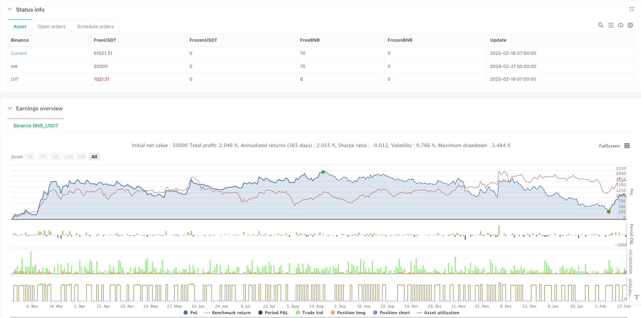Image resolution: width=641 pixels, height=318 pixels.
Task: Open table settings gear icon
Action: click(x=630, y=25)
